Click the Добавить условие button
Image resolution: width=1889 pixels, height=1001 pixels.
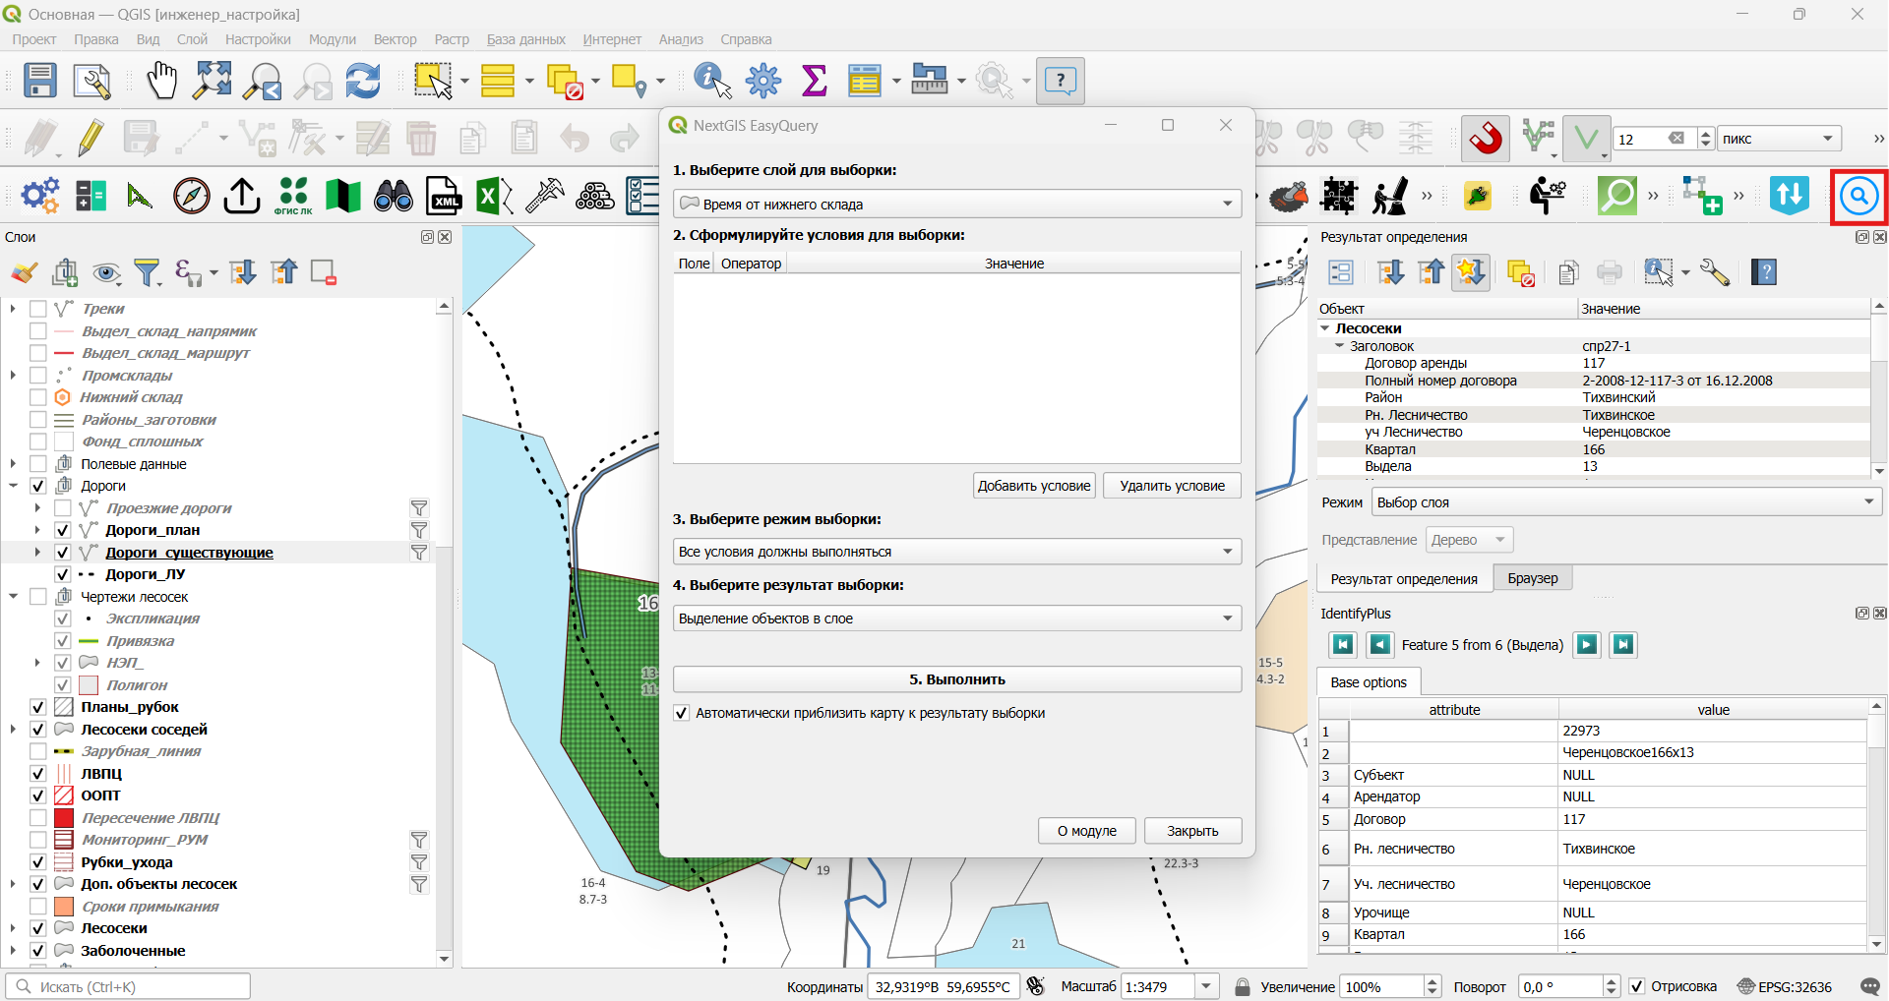tap(1034, 486)
